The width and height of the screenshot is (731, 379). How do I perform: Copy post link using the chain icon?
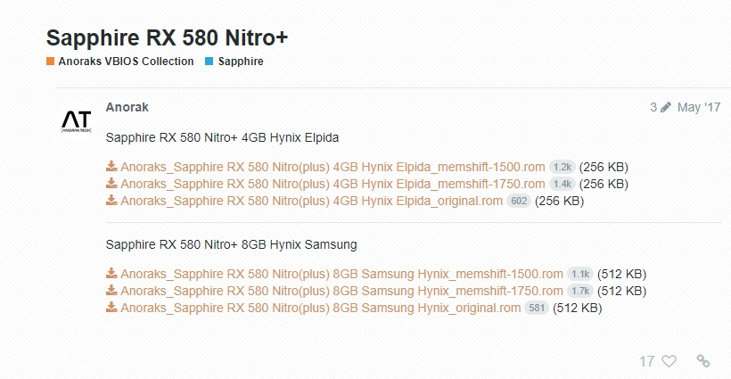(703, 361)
